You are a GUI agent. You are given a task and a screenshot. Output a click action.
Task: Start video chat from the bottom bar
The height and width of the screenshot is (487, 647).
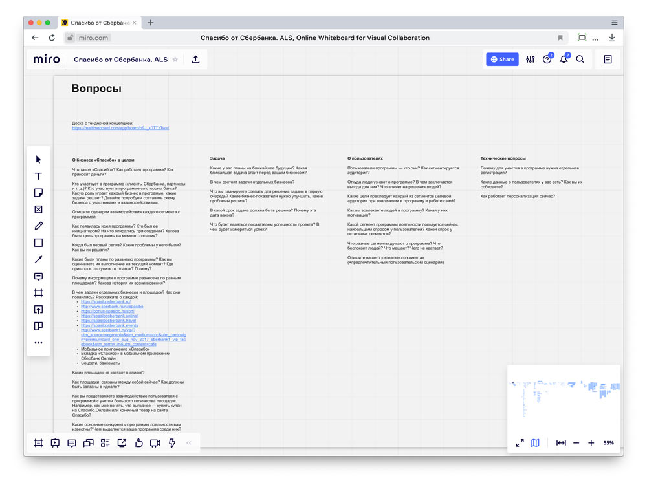[x=155, y=443]
